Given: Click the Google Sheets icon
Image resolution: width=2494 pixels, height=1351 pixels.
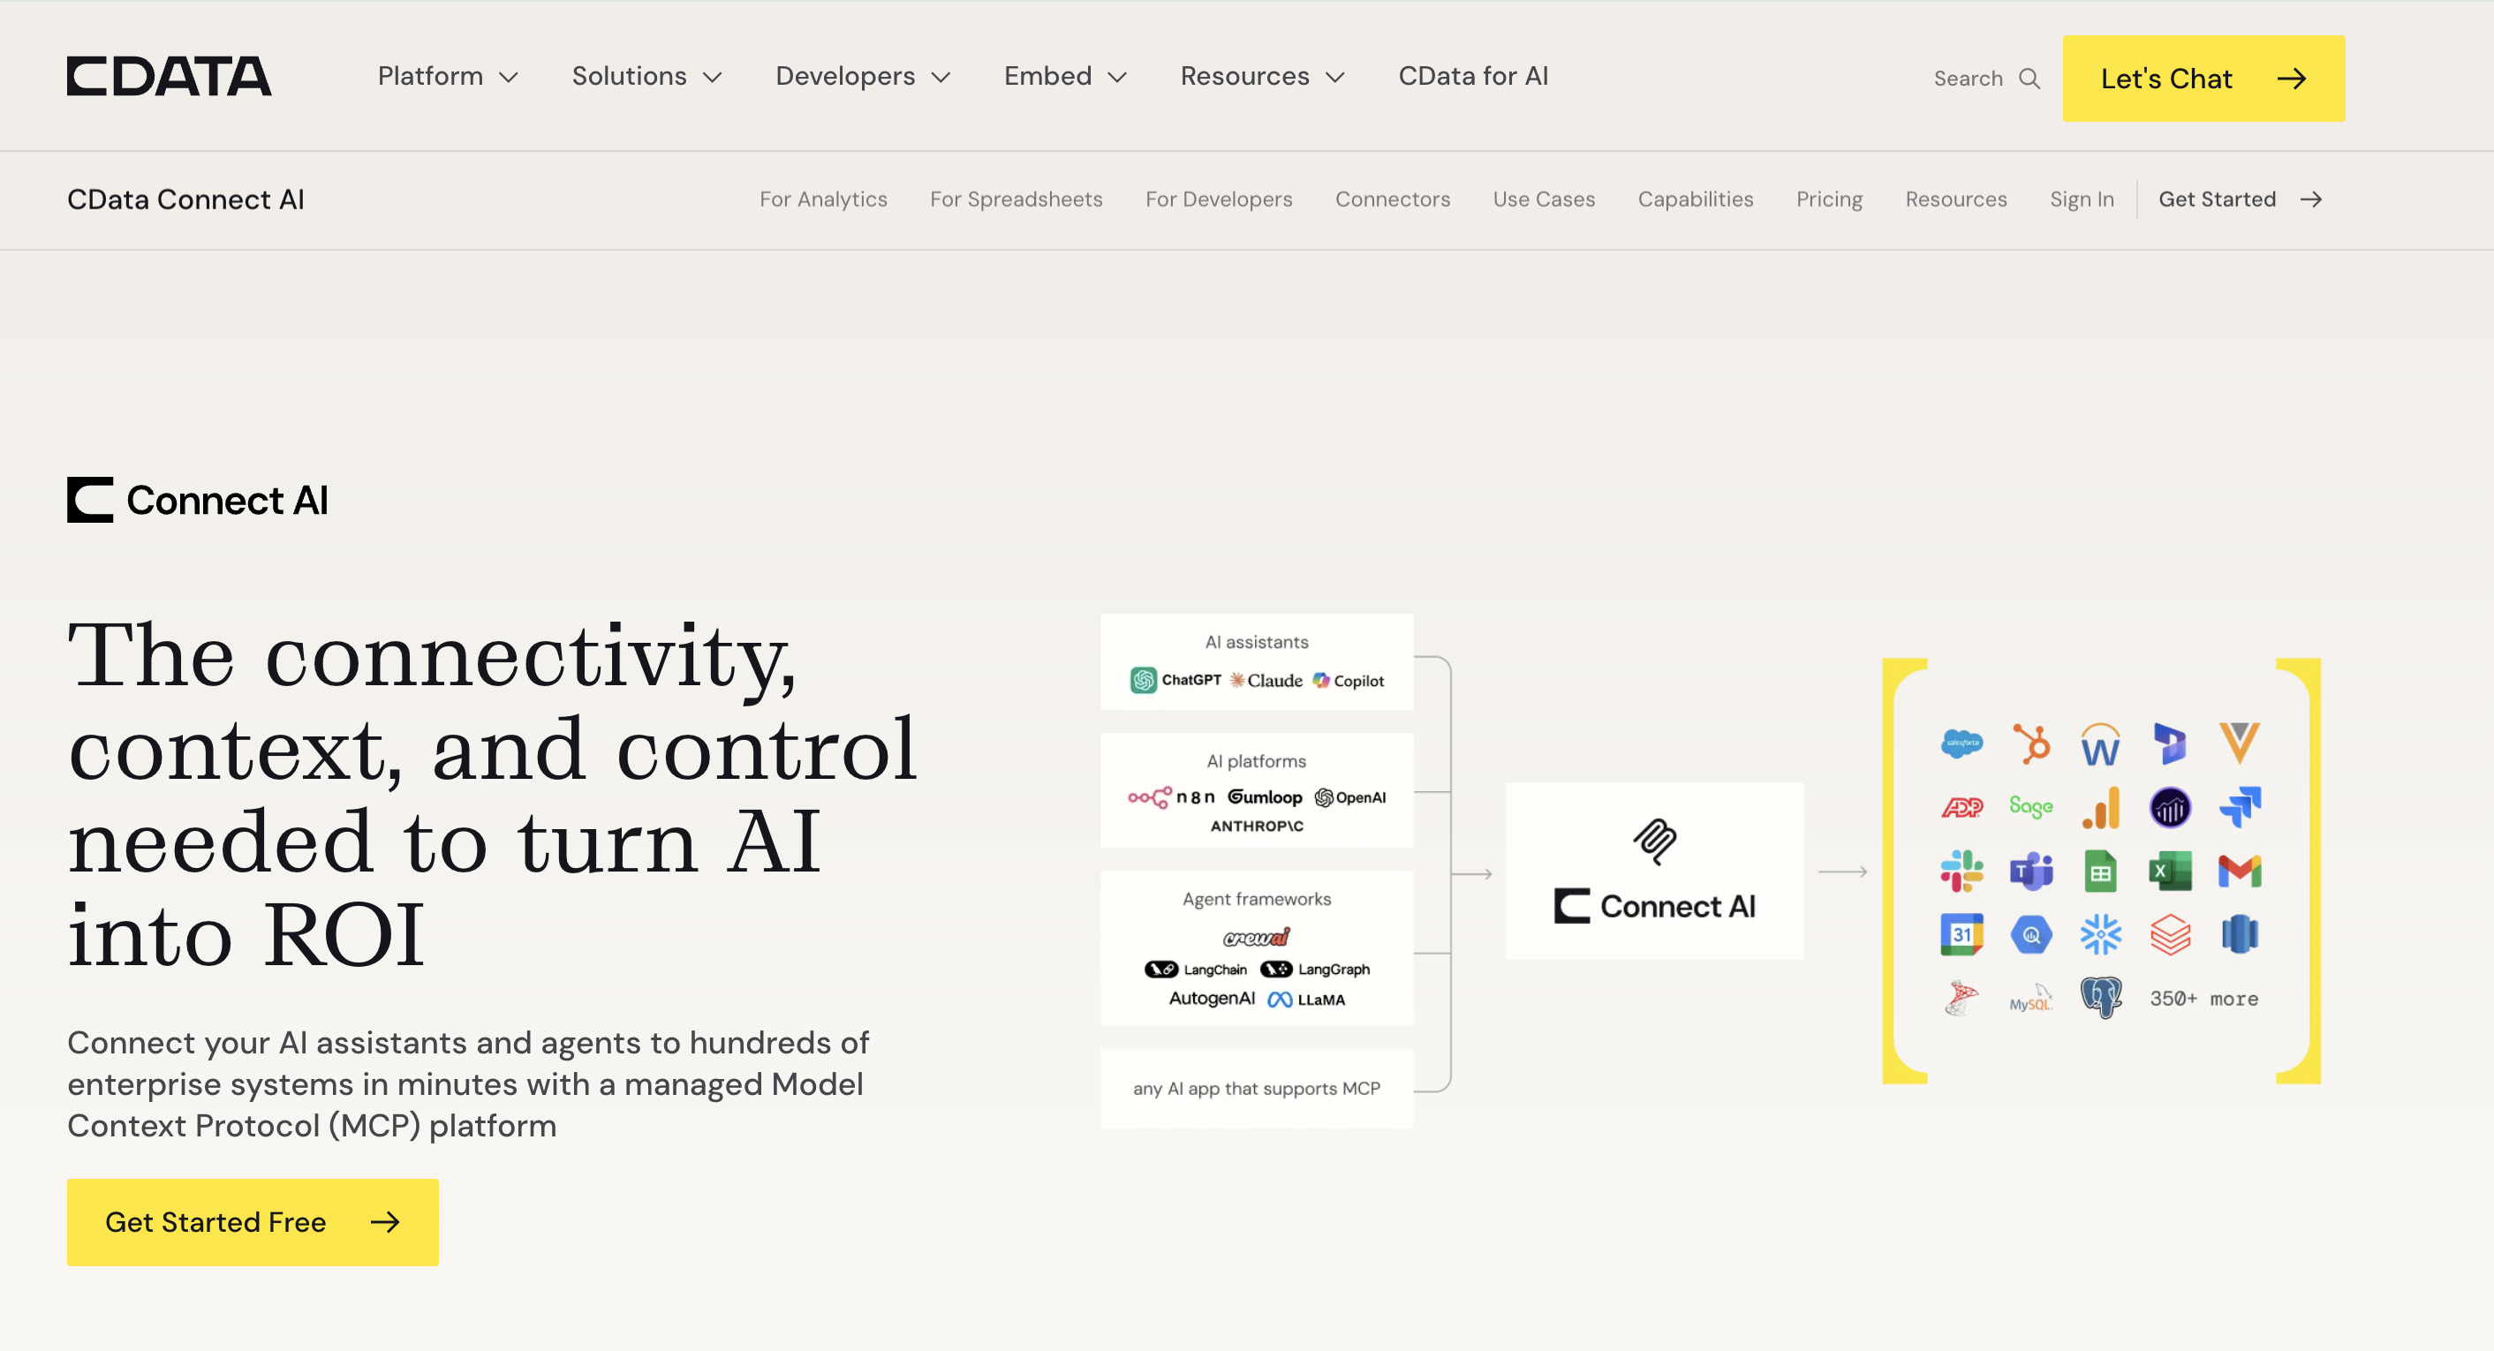Looking at the screenshot, I should pyautogui.click(x=2101, y=871).
